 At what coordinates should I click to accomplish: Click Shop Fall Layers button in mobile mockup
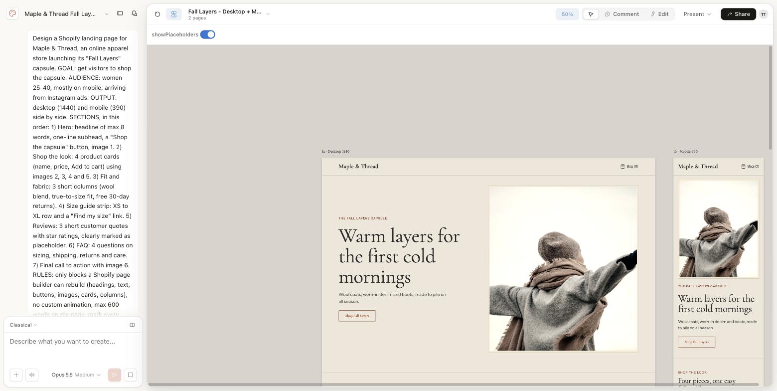(x=696, y=342)
